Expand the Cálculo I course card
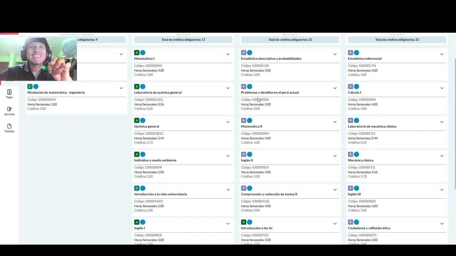Image resolution: width=456 pixels, height=256 pixels. [442, 88]
